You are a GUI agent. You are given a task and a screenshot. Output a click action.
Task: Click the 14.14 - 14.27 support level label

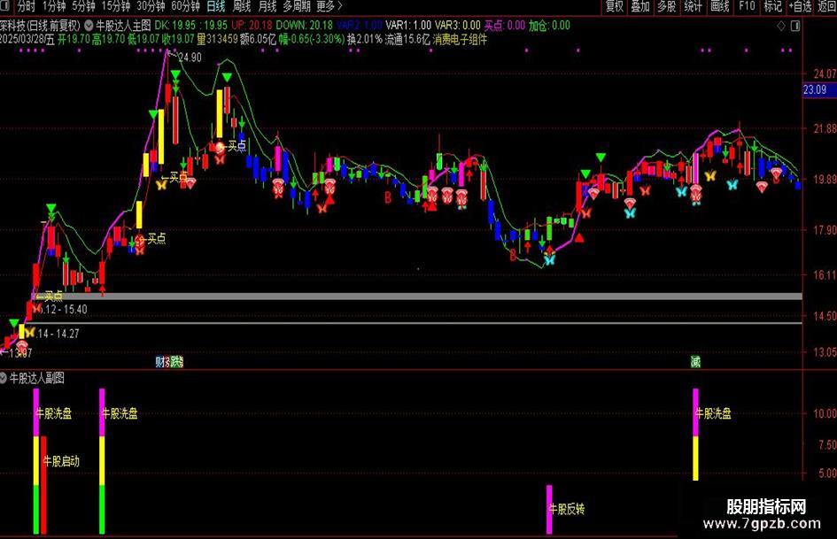58,334
